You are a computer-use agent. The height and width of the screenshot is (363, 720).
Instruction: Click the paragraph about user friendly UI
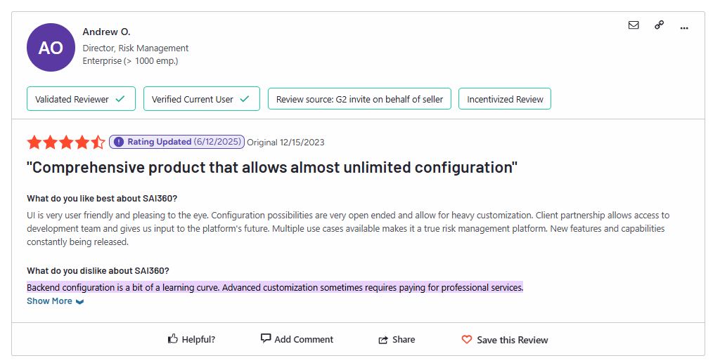pos(348,228)
